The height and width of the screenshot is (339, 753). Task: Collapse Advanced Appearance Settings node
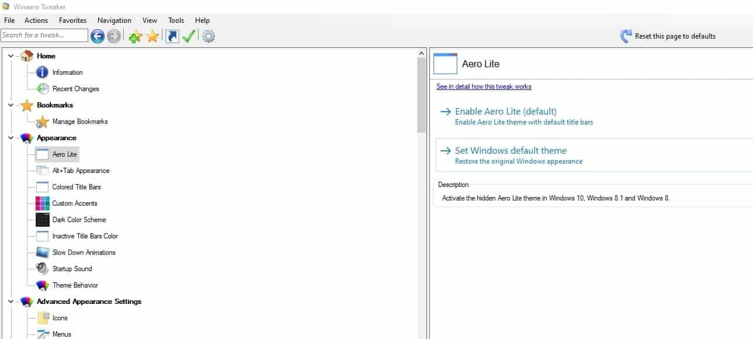[x=11, y=302]
